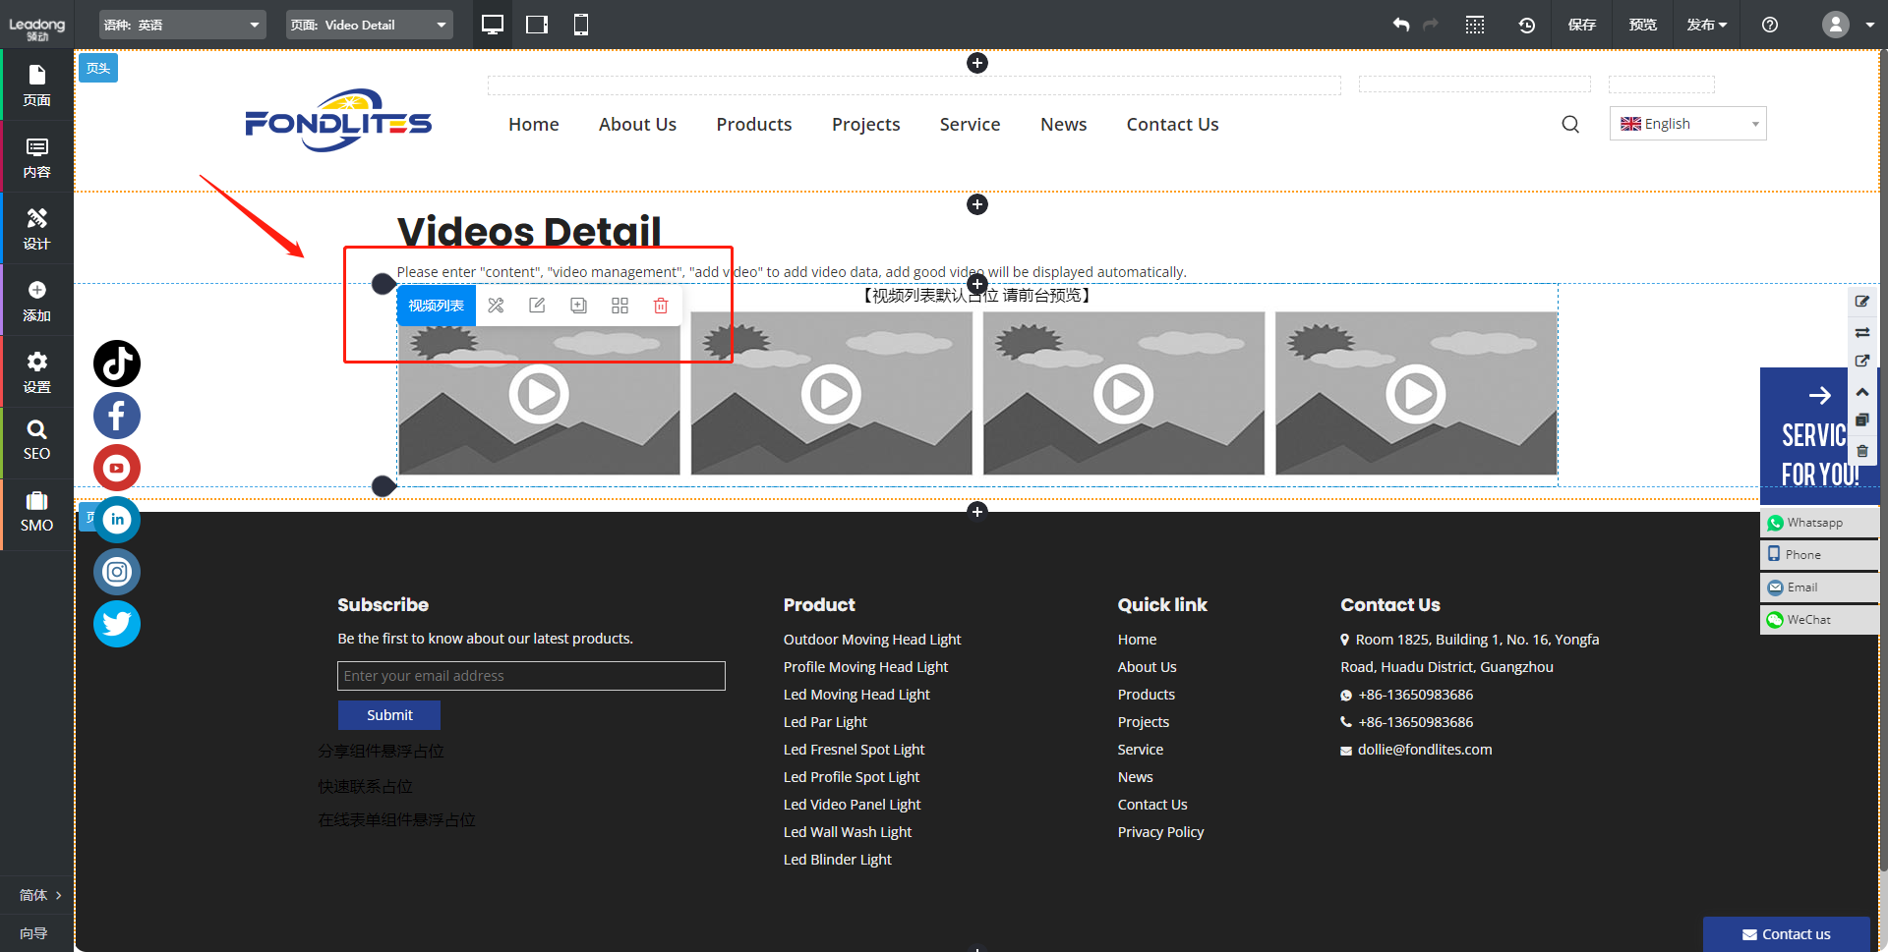This screenshot has height=952, width=1888.
Task: Open the help question mark icon
Action: (1770, 25)
